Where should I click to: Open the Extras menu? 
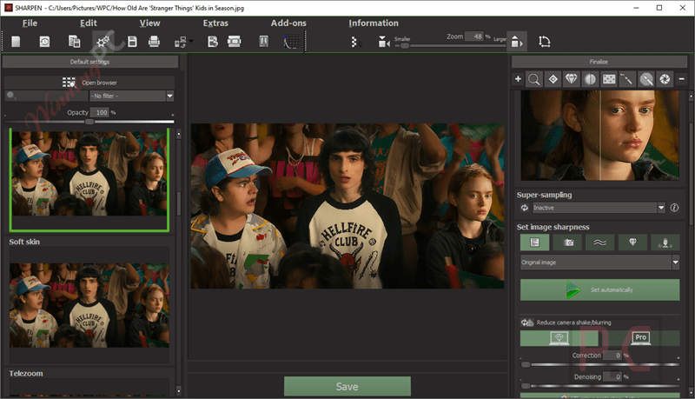pos(215,23)
